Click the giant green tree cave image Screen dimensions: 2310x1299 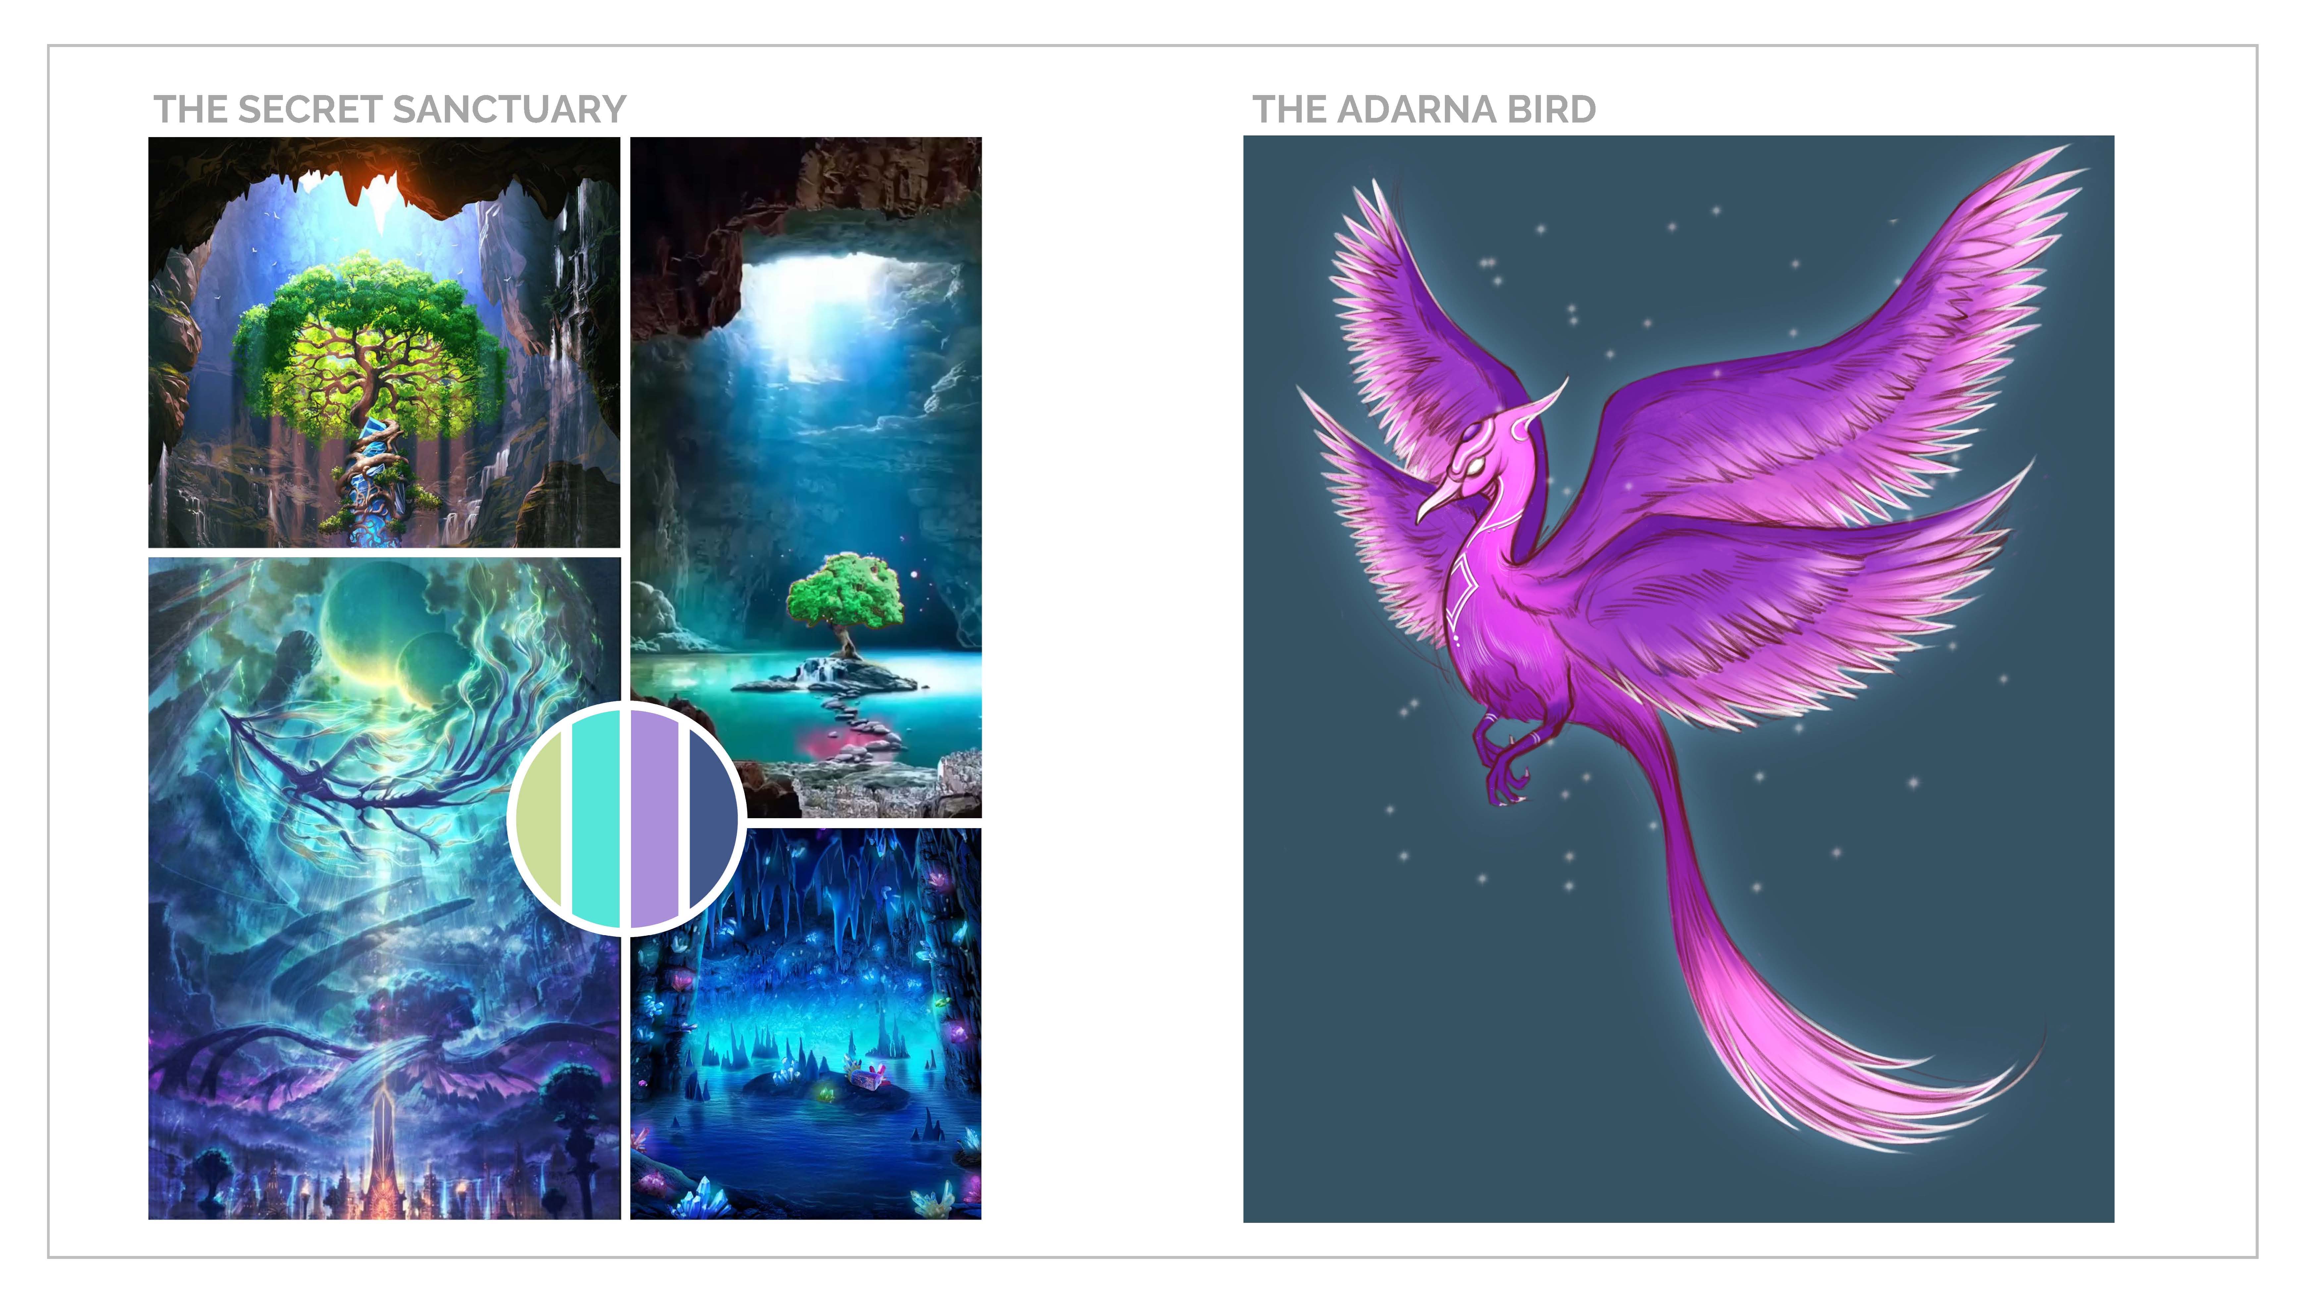pyautogui.click(x=384, y=342)
